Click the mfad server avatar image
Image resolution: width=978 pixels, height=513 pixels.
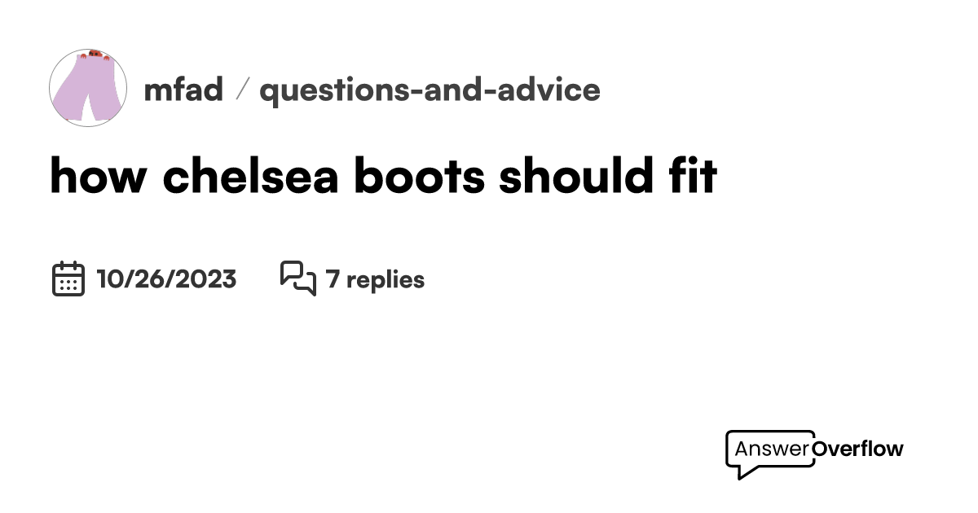click(88, 87)
